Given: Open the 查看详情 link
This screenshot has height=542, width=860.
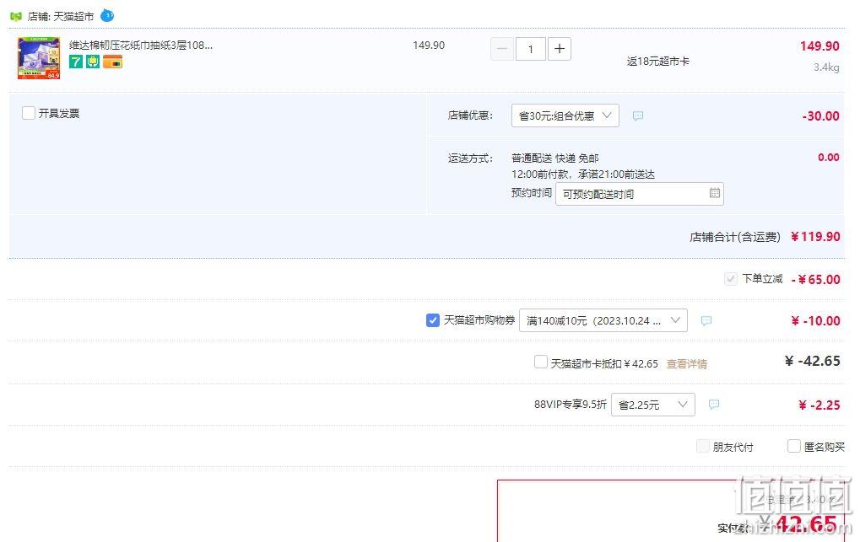Looking at the screenshot, I should pyautogui.click(x=687, y=364).
